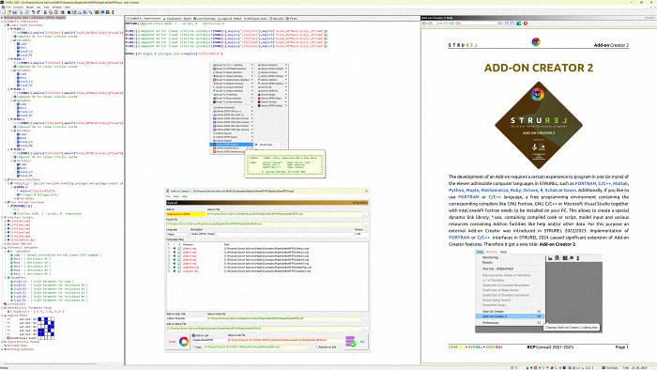Open the Model menu in menu bar
Screen dimensions: 657x370
coord(30,8)
